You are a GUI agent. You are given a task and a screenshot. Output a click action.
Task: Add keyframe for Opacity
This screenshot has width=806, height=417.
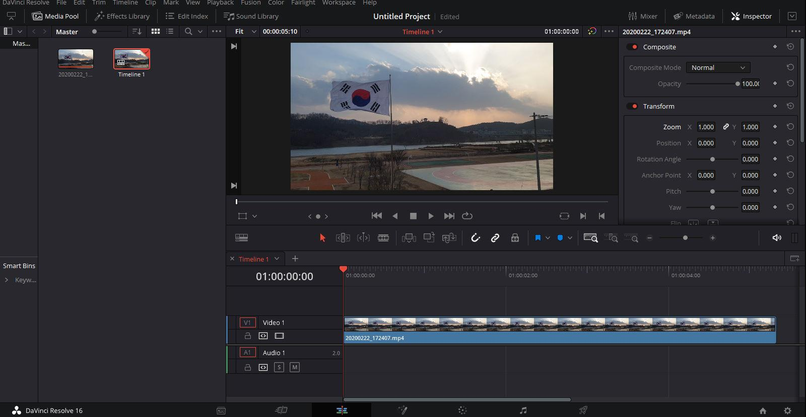pos(775,84)
